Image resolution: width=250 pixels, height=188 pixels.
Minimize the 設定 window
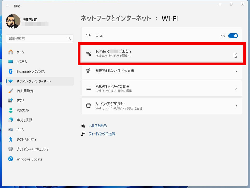220,4
